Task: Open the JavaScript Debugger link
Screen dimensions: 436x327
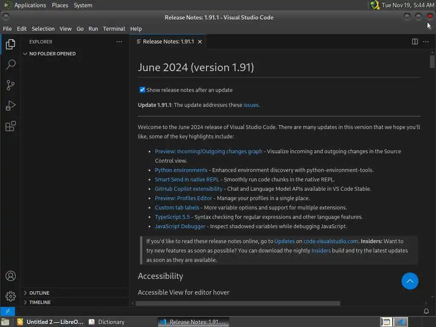Action: 180,227
